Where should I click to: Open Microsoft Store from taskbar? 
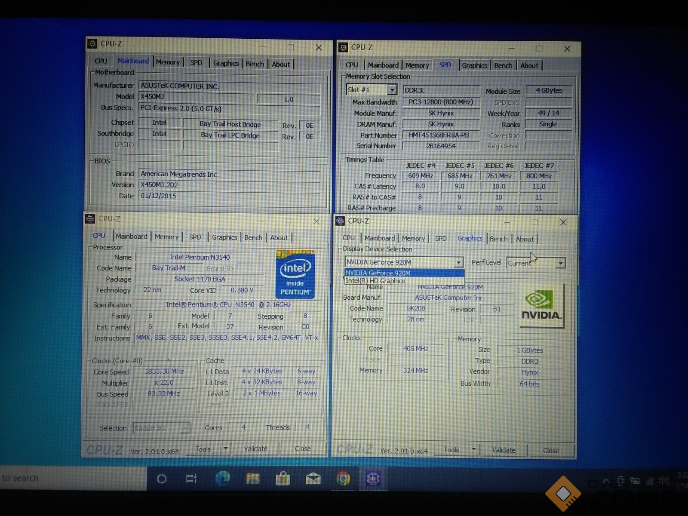coord(283,479)
